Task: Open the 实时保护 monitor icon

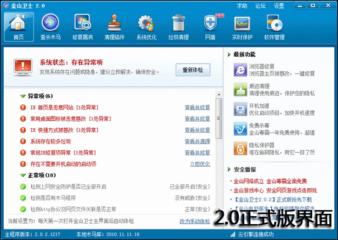Action: click(242, 23)
